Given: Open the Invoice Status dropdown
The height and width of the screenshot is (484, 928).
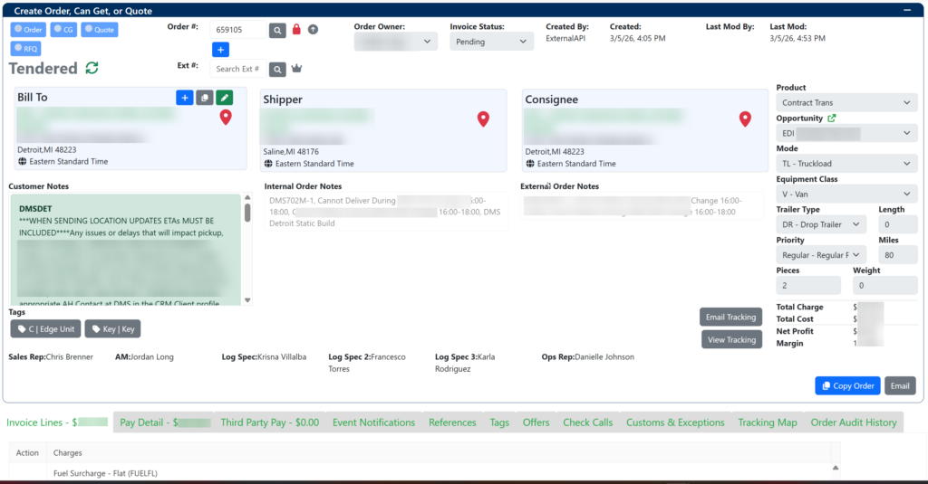Looking at the screenshot, I should tap(491, 42).
